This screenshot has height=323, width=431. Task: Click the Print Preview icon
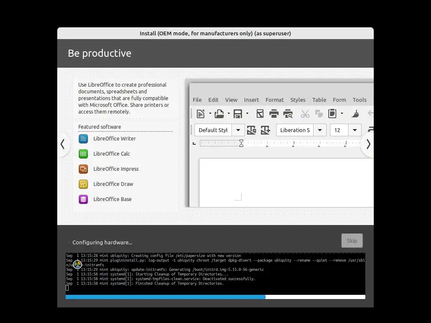point(288,114)
